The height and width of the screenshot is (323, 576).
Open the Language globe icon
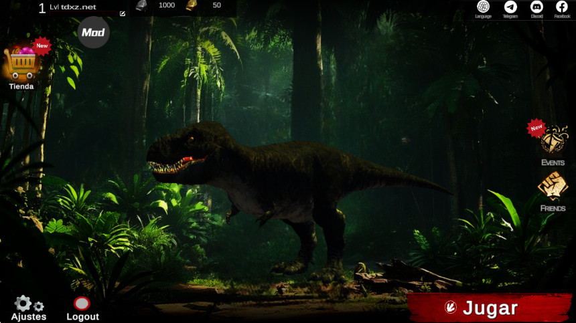(x=483, y=7)
